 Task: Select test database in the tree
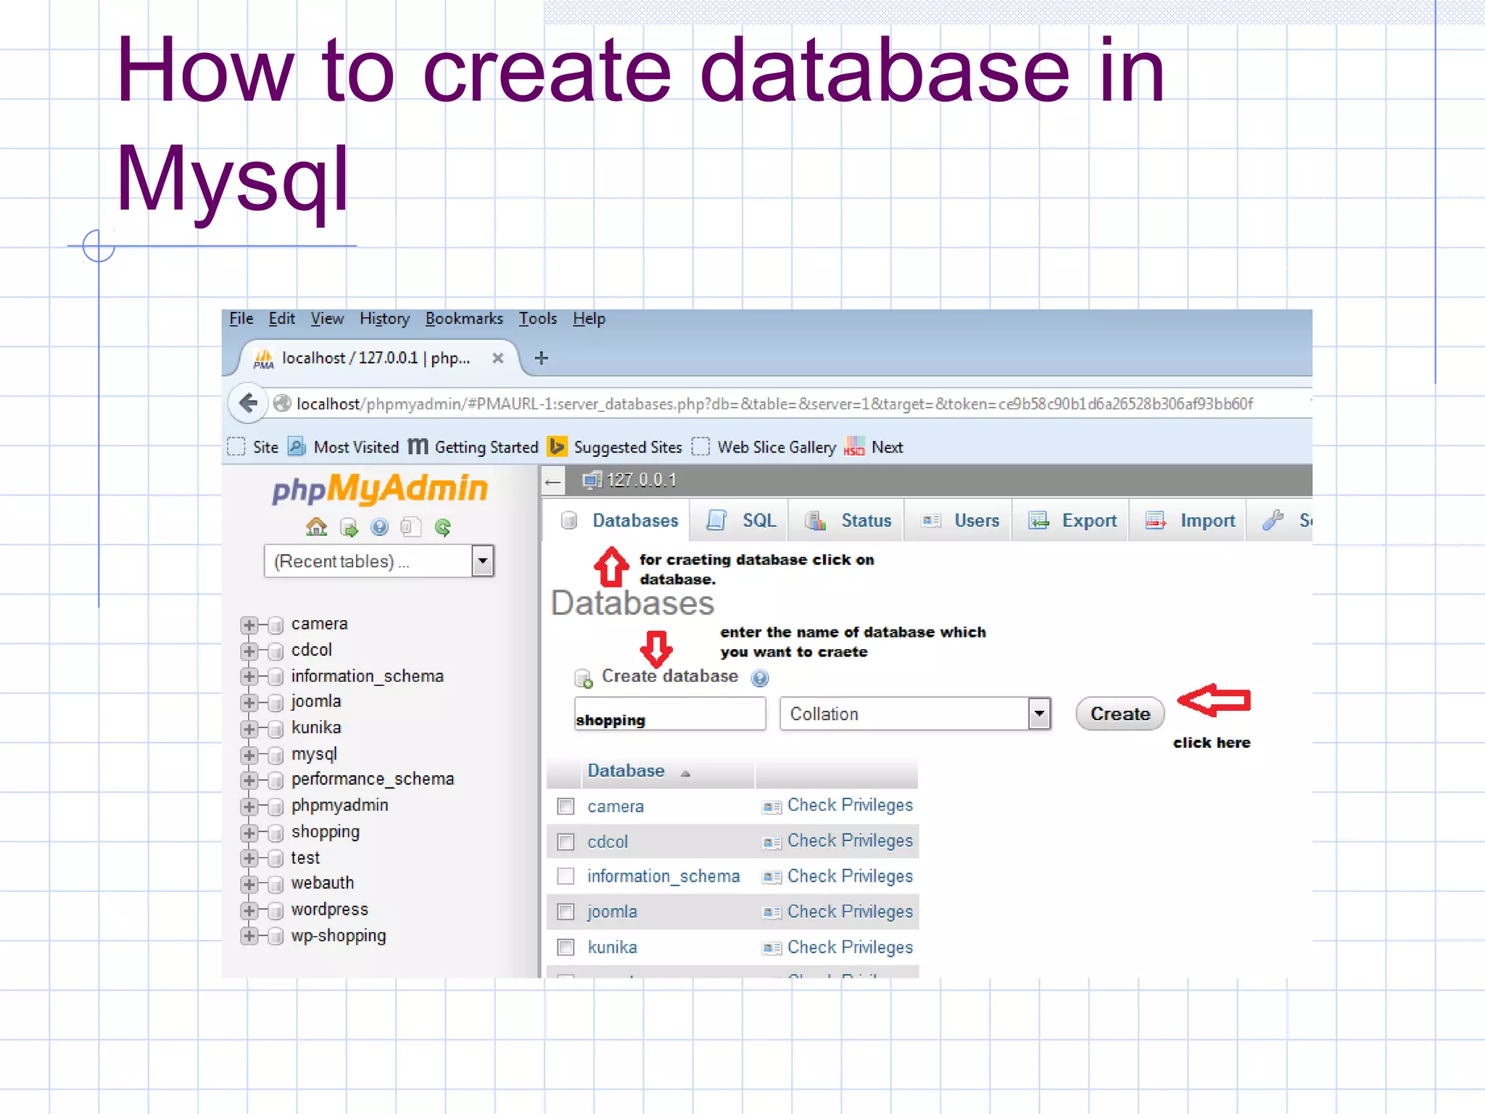click(x=305, y=858)
